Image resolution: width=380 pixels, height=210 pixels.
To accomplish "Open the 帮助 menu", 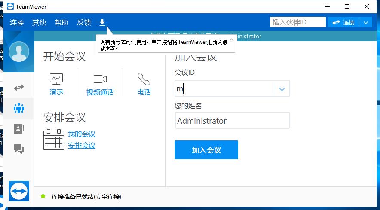I will pos(61,22).
